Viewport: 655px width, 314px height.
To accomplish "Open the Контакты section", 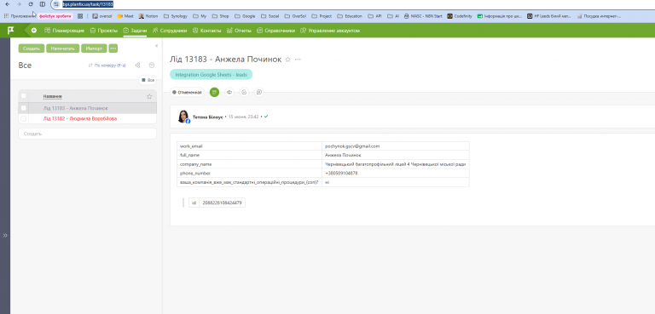I will tap(206, 31).
